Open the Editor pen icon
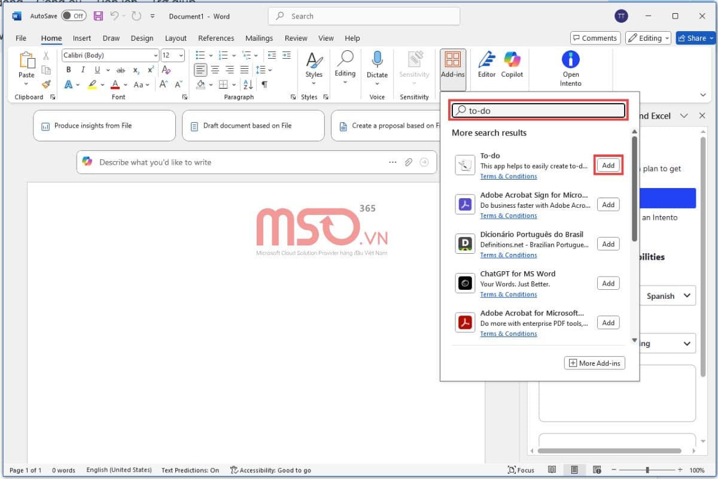Image resolution: width=718 pixels, height=479 pixels. 486,60
